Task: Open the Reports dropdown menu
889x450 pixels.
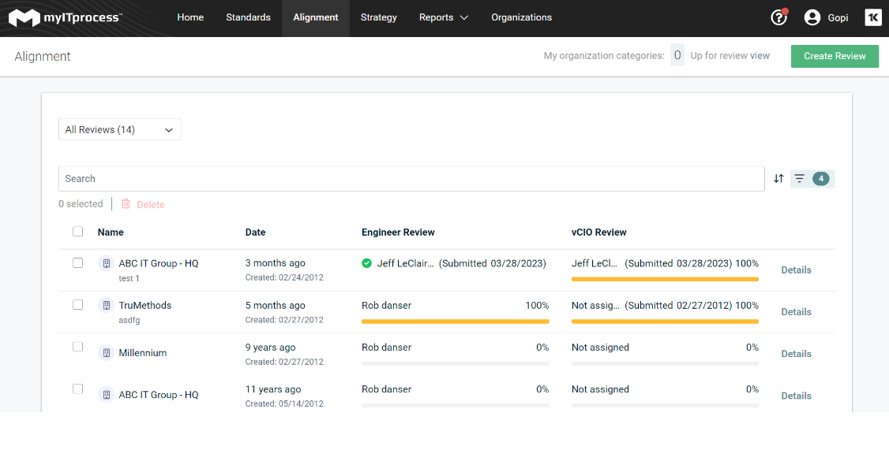Action: [443, 17]
